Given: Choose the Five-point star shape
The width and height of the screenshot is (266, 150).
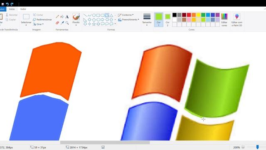Looking at the screenshot, I should (94, 24).
